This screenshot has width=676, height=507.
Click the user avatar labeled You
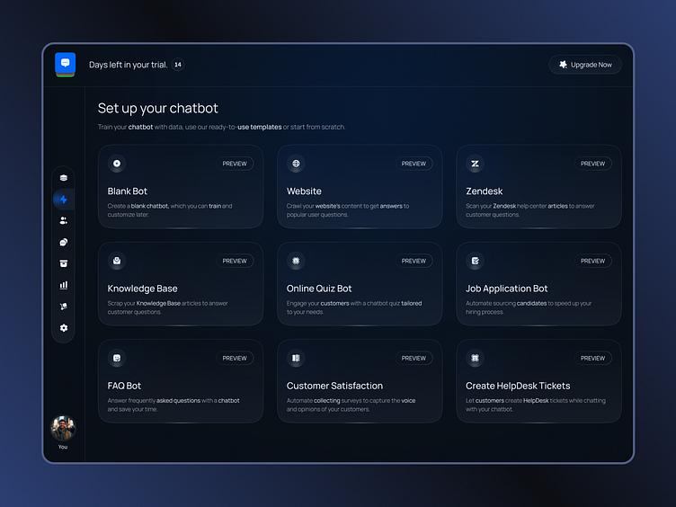click(63, 428)
